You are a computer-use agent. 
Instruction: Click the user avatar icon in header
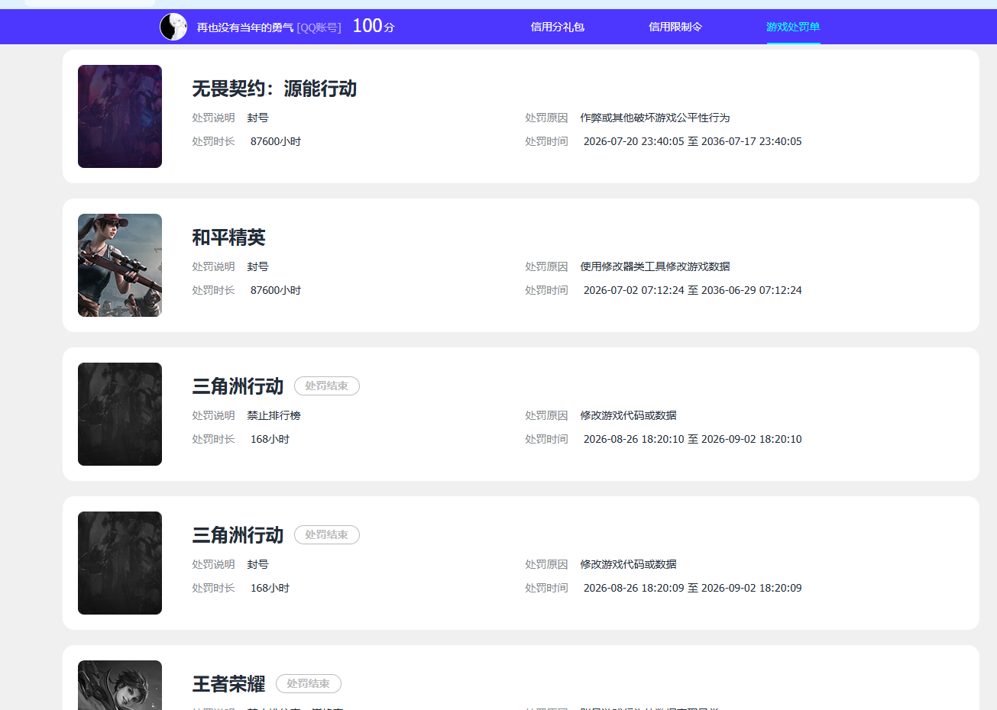(173, 27)
